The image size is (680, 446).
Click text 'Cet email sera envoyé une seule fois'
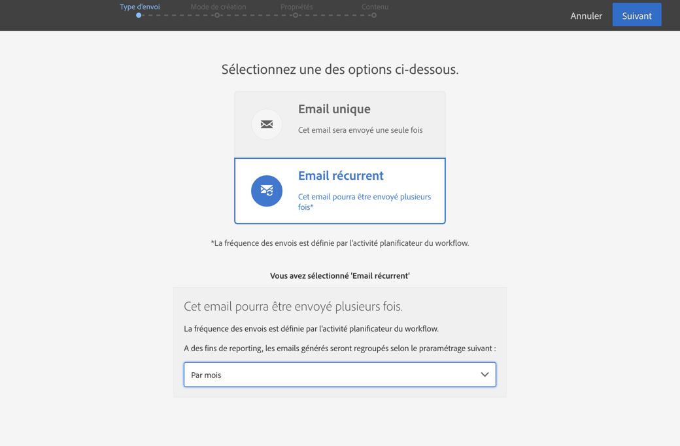pos(360,130)
